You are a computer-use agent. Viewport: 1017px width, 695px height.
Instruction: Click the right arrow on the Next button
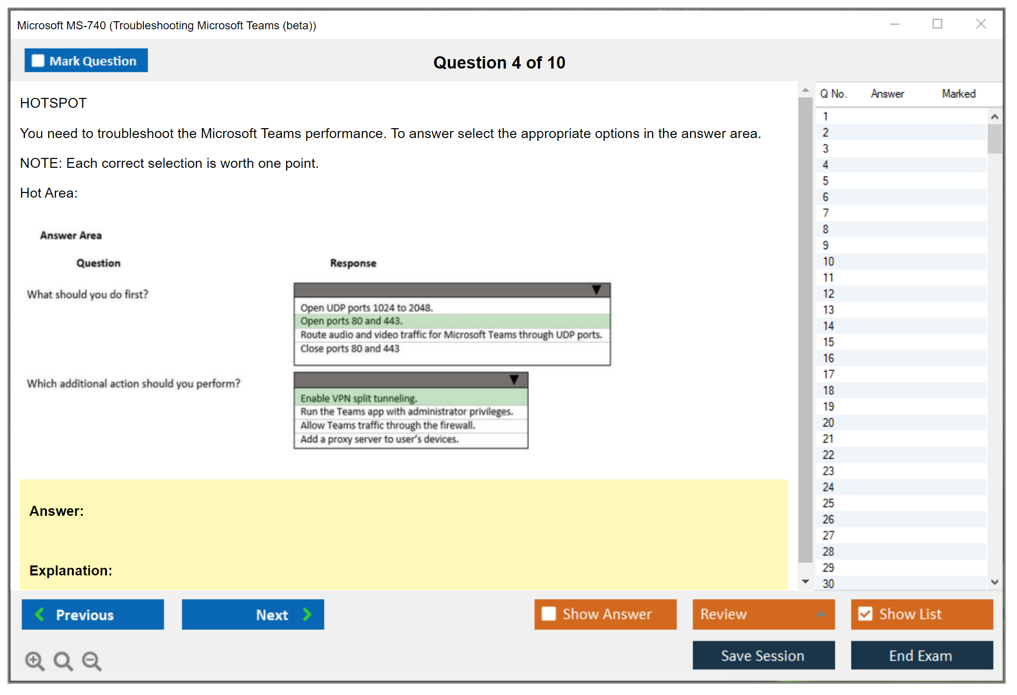(307, 614)
